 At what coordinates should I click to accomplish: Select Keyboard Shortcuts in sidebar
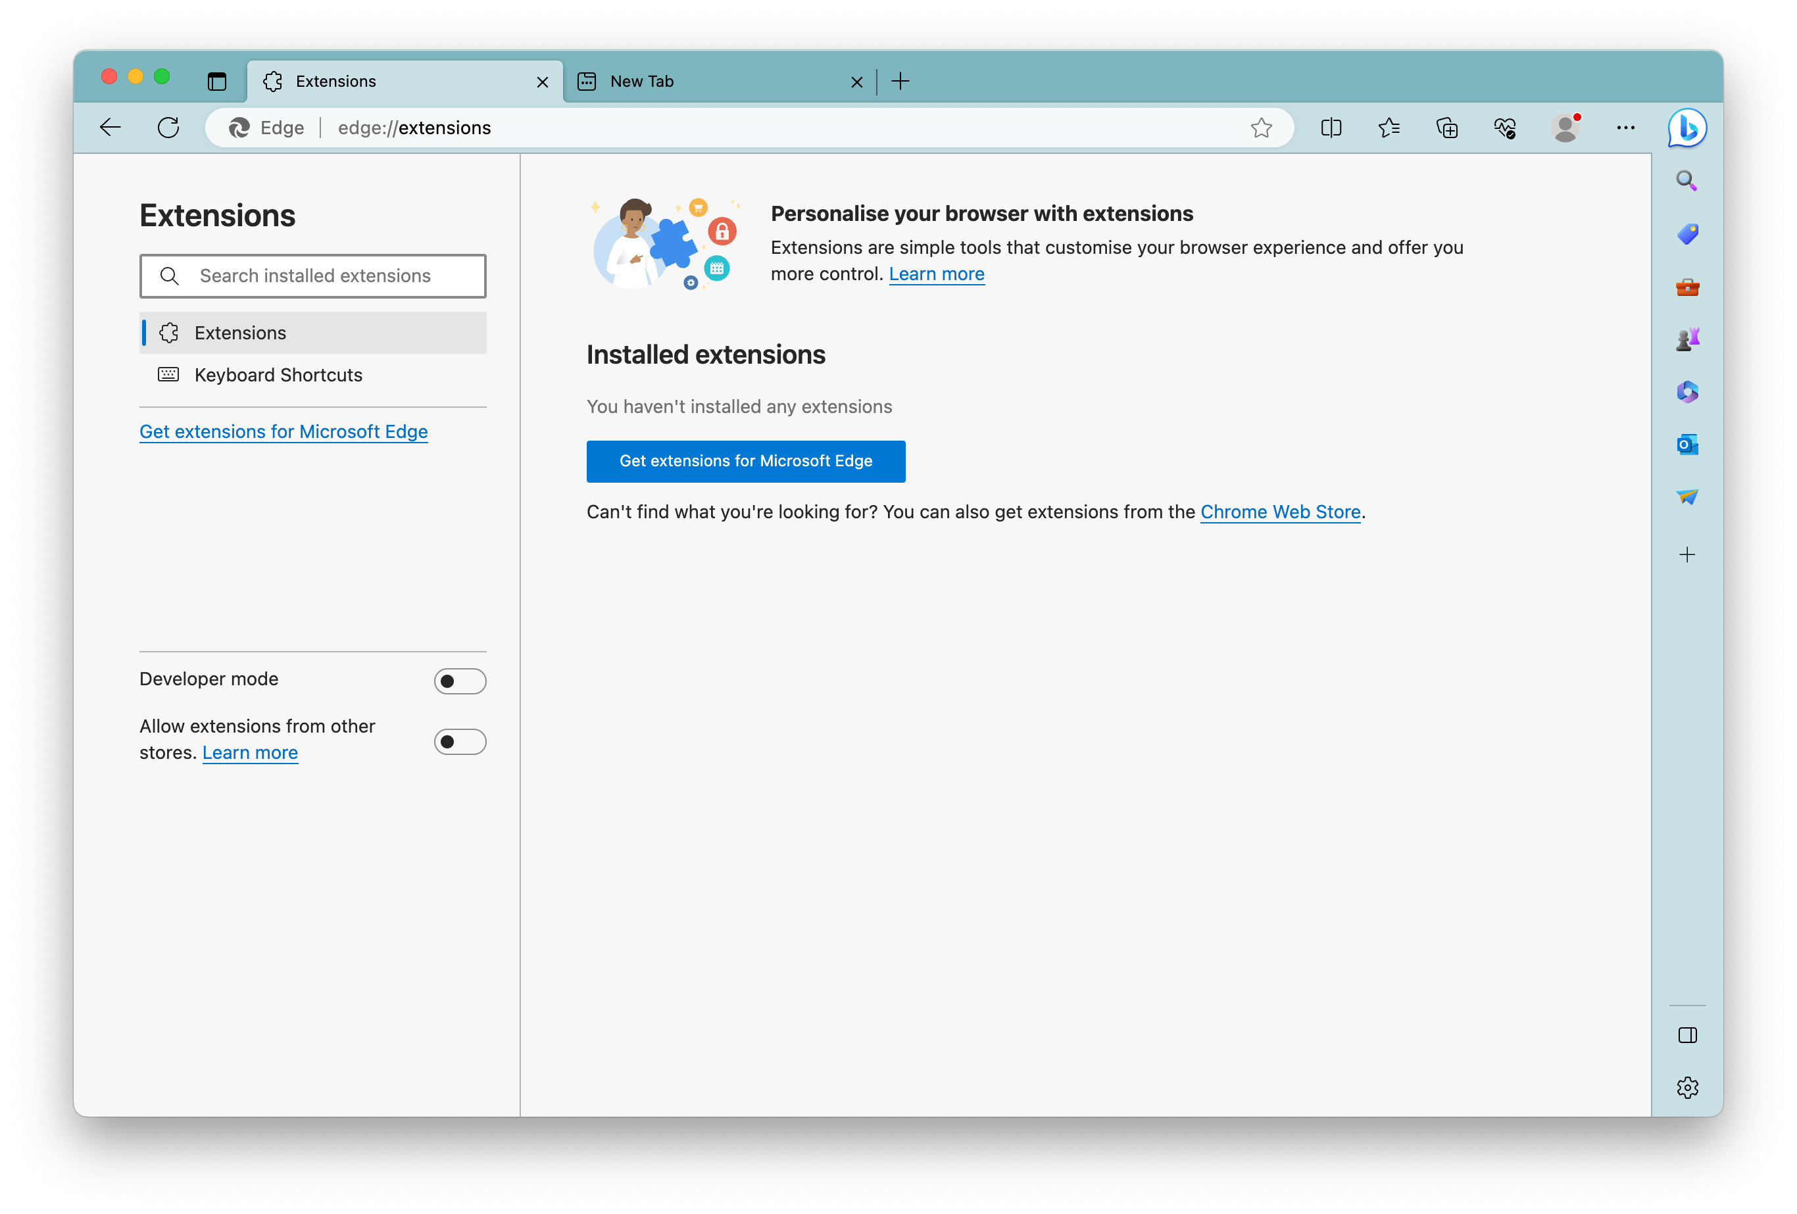point(278,376)
